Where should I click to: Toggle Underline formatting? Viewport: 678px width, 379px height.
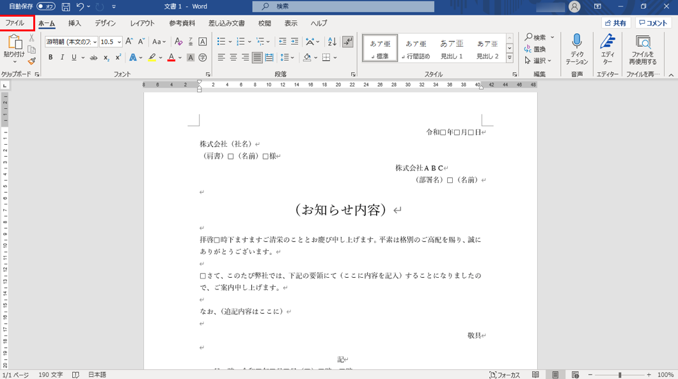[x=74, y=58]
